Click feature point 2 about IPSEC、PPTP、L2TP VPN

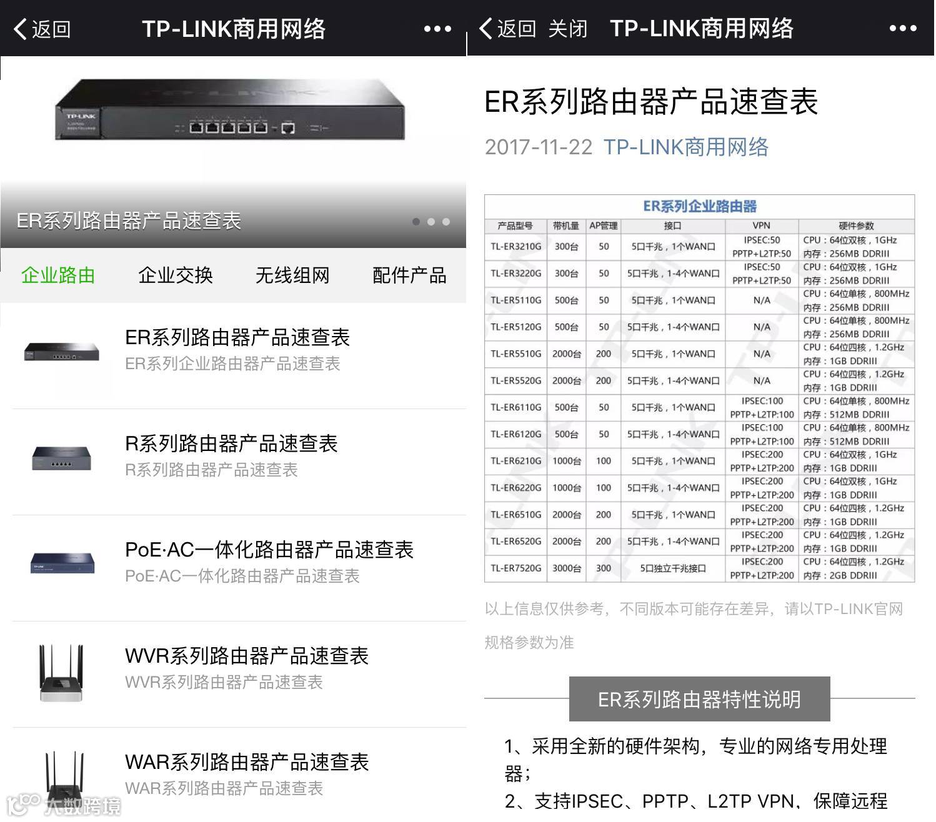695,801
